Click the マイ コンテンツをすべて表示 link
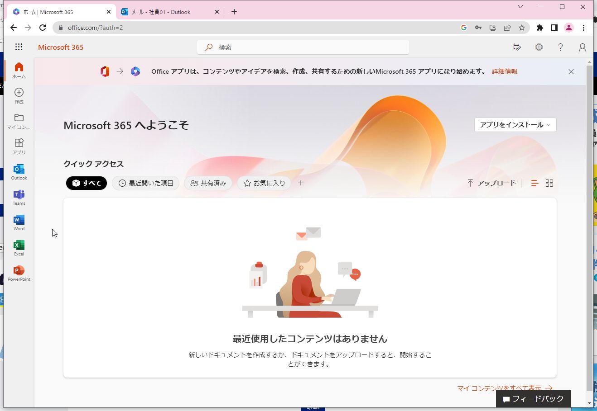The width and height of the screenshot is (597, 411). [505, 388]
